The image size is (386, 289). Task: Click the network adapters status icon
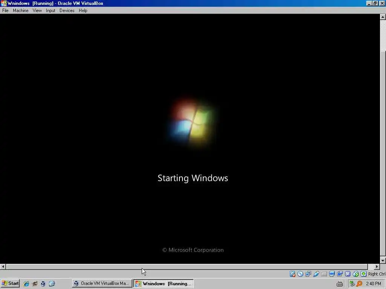pyautogui.click(x=308, y=274)
